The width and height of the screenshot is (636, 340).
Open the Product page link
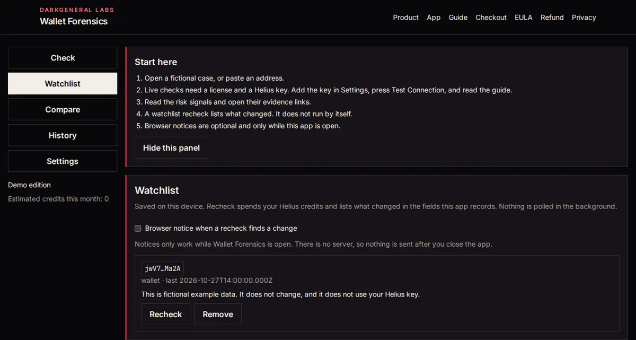[406, 18]
